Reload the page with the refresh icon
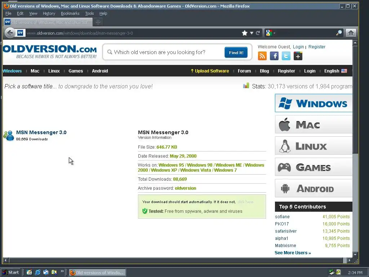Screen dimensions: 369x277 258,33
